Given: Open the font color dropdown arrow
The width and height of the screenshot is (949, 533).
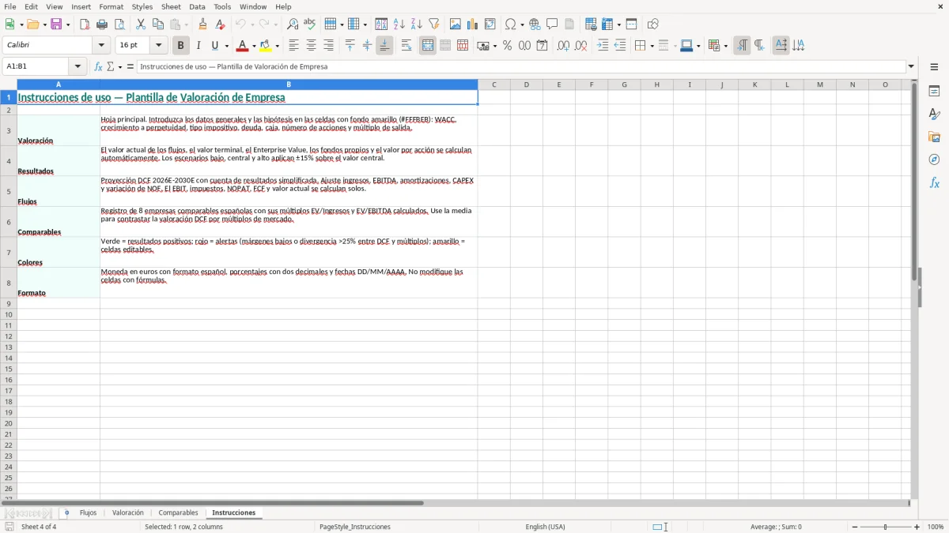Looking at the screenshot, I should tap(254, 46).
